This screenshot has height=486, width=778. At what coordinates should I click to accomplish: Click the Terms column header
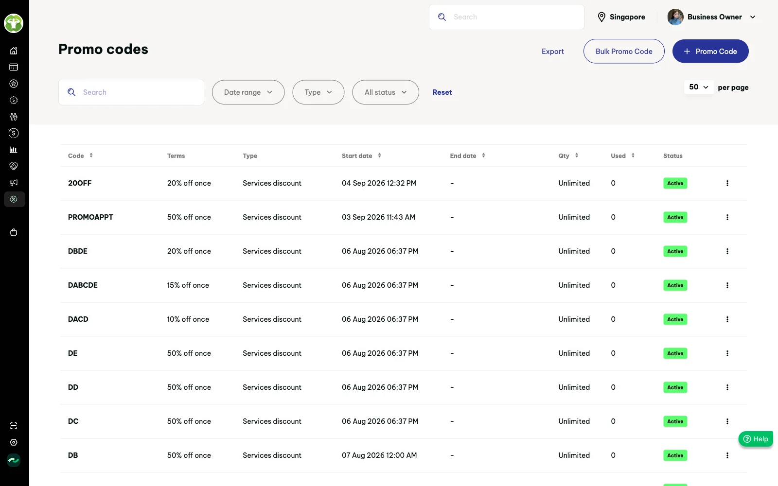pyautogui.click(x=176, y=156)
